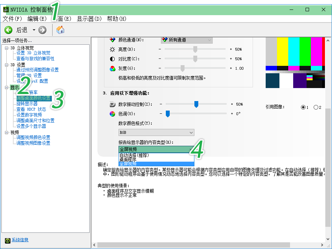Click the system information icon
Viewport: 332px width, 249px height.
tap(7, 240)
